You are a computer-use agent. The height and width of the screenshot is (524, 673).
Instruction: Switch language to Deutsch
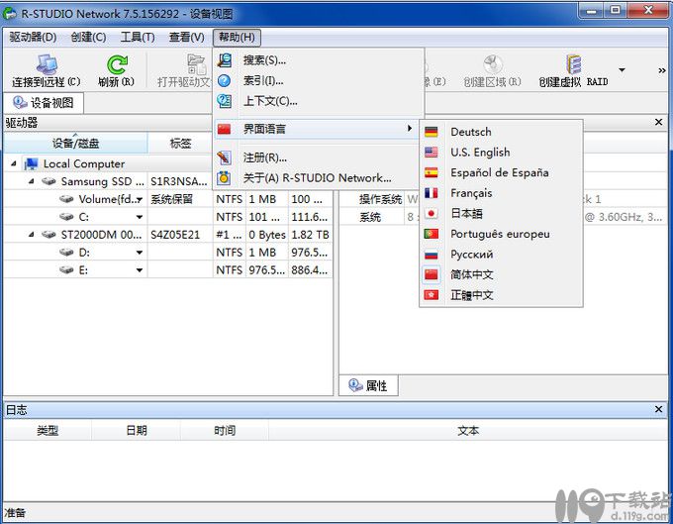(501, 132)
